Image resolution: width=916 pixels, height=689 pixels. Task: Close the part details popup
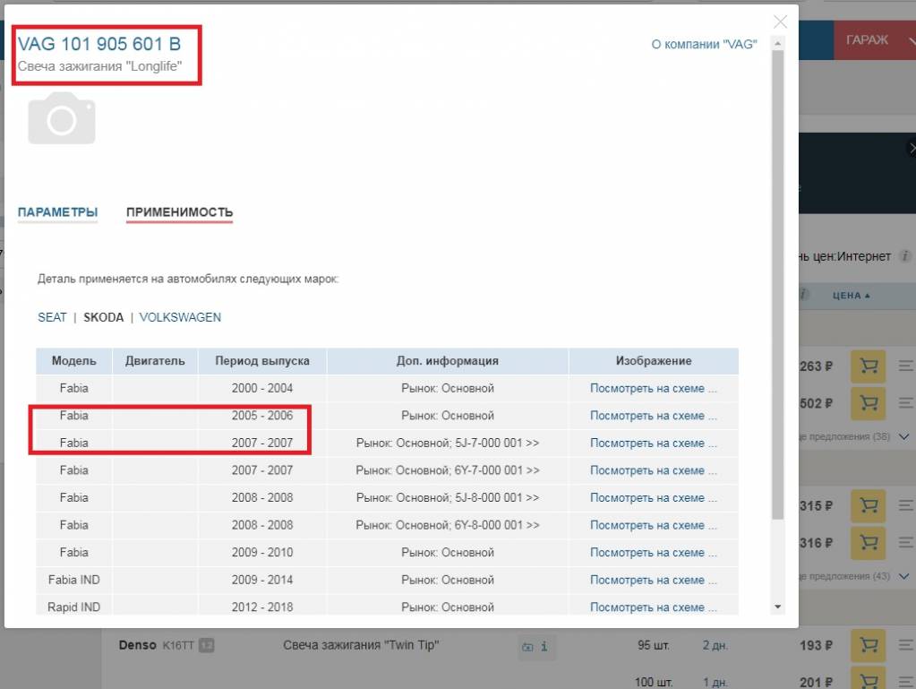(781, 22)
